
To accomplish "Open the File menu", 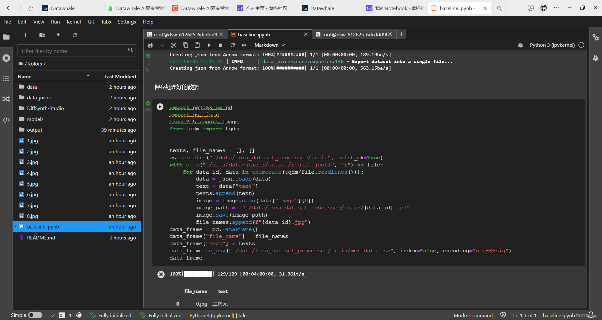I will pos(7,22).
